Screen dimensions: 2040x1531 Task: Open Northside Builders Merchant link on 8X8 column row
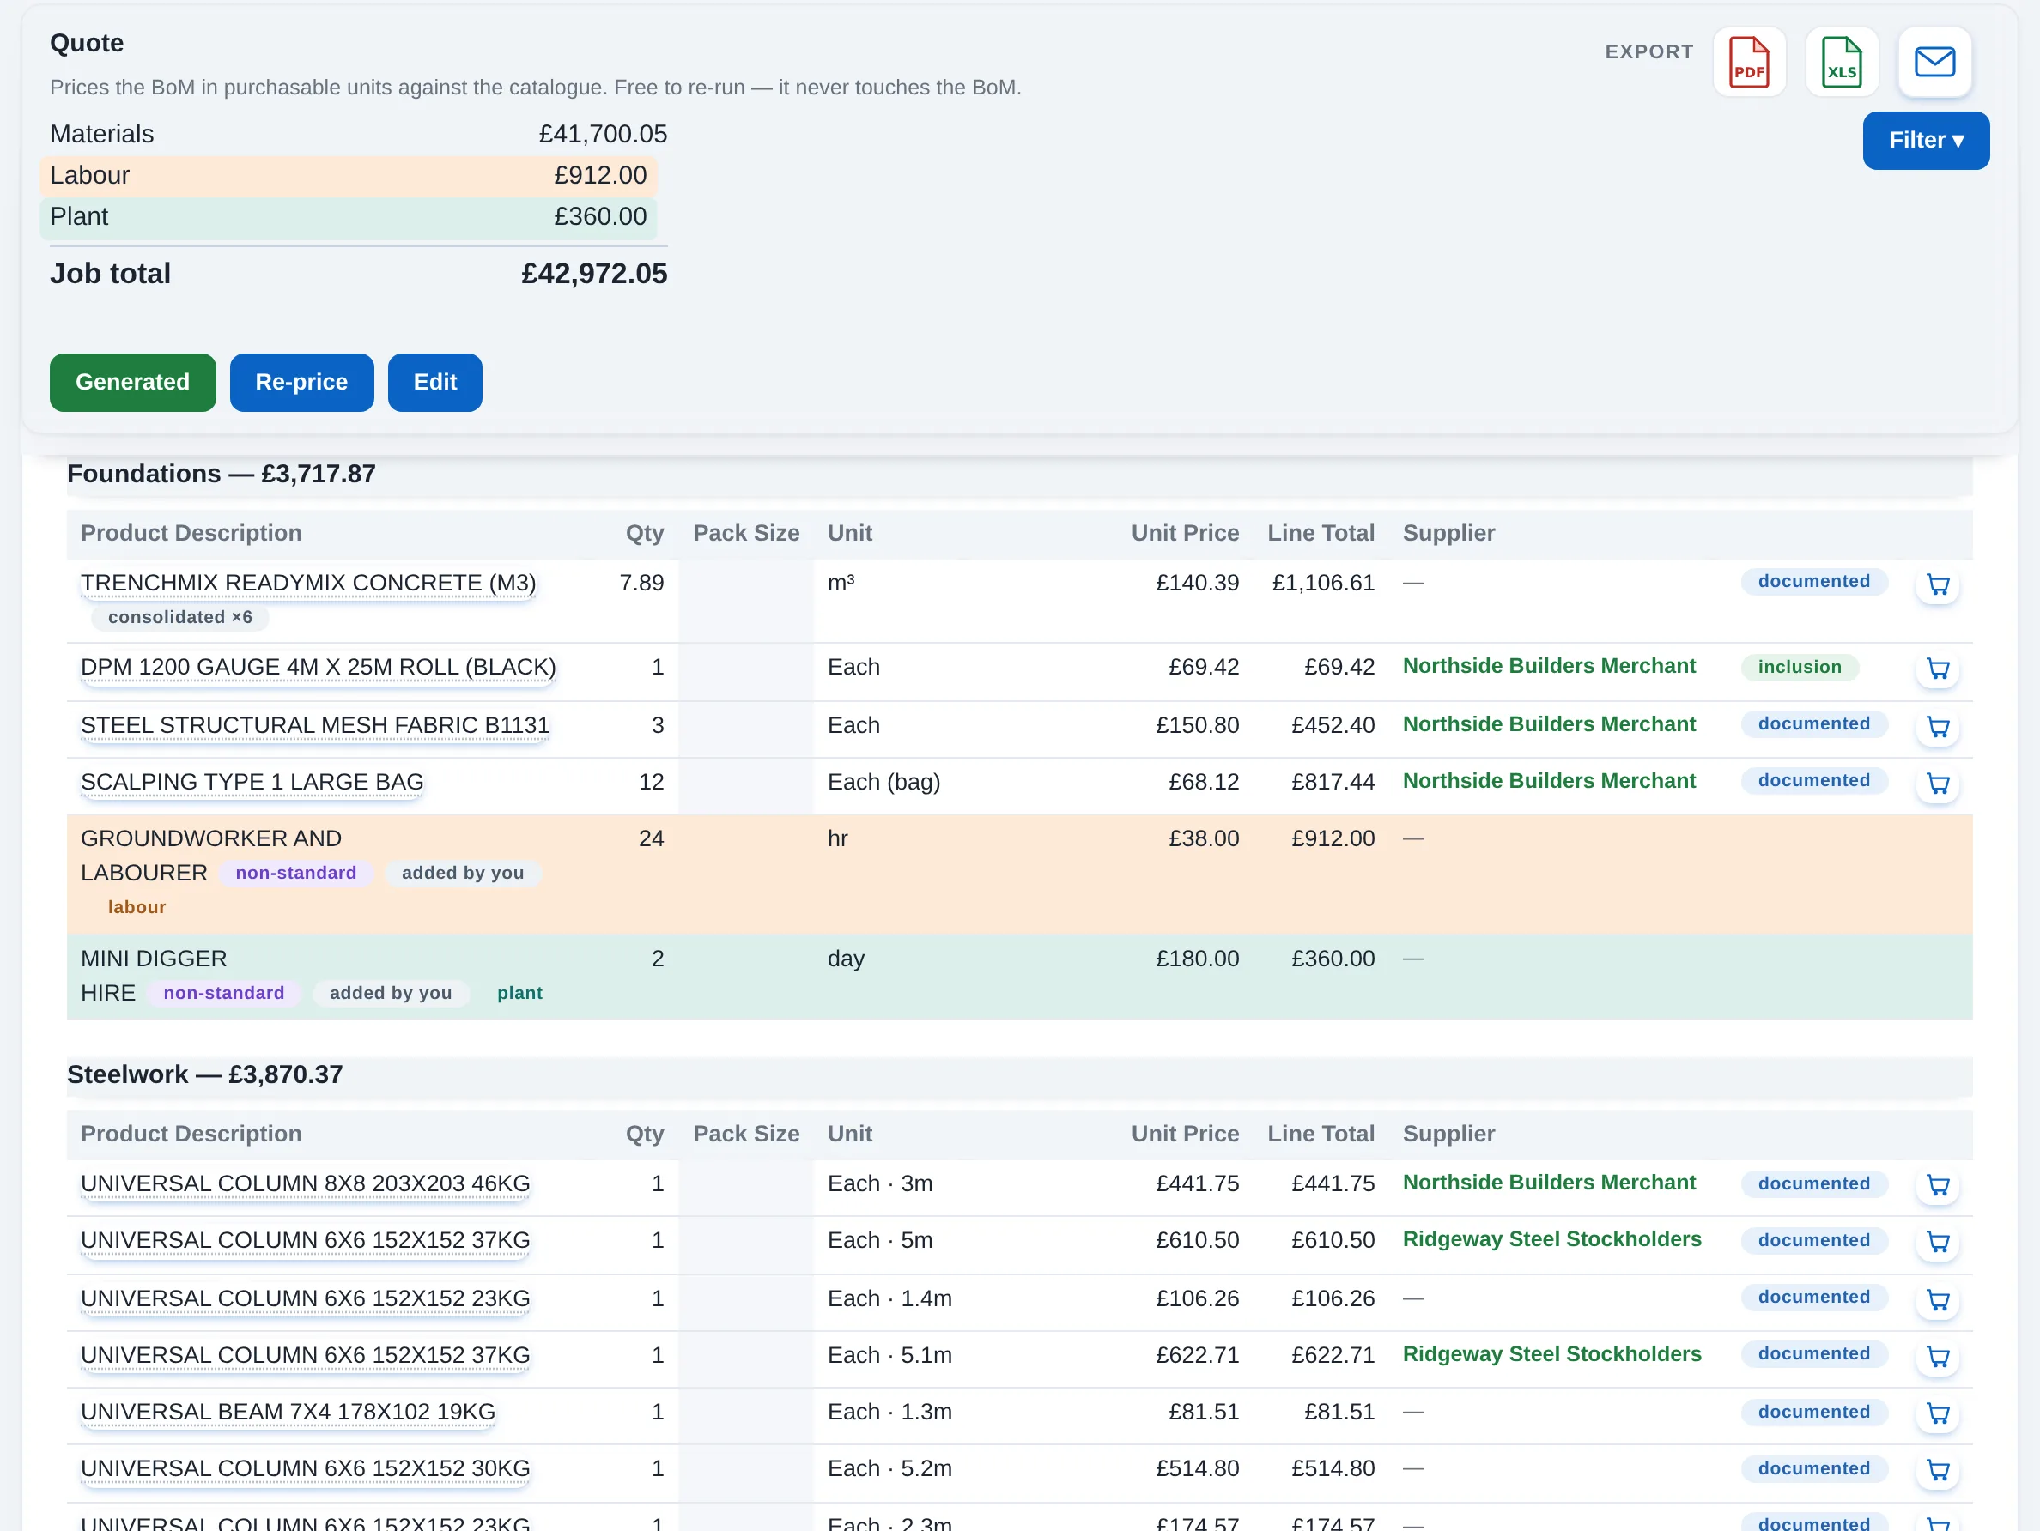(x=1548, y=1182)
